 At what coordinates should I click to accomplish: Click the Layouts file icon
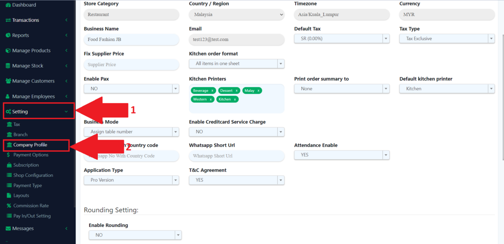click(10, 195)
